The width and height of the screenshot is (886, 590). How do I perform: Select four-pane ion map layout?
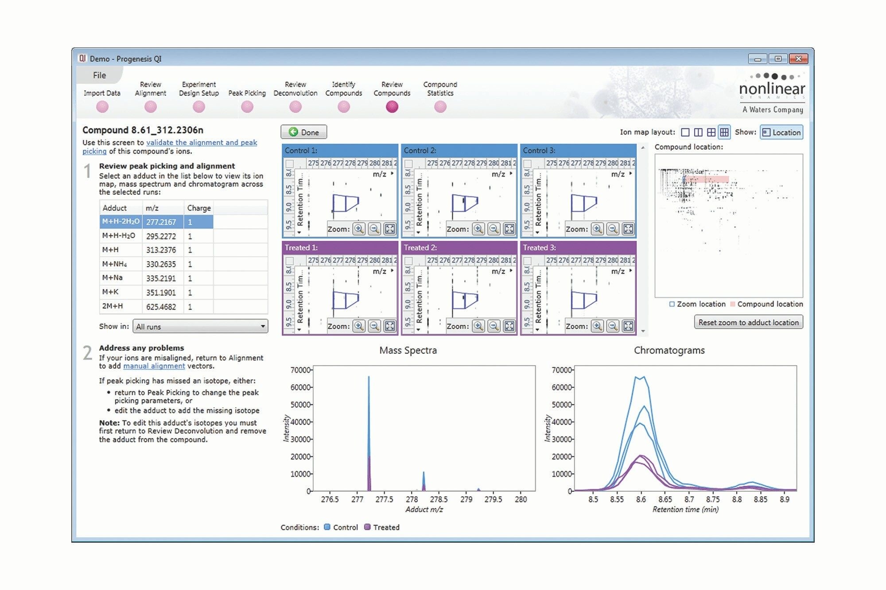coord(711,132)
